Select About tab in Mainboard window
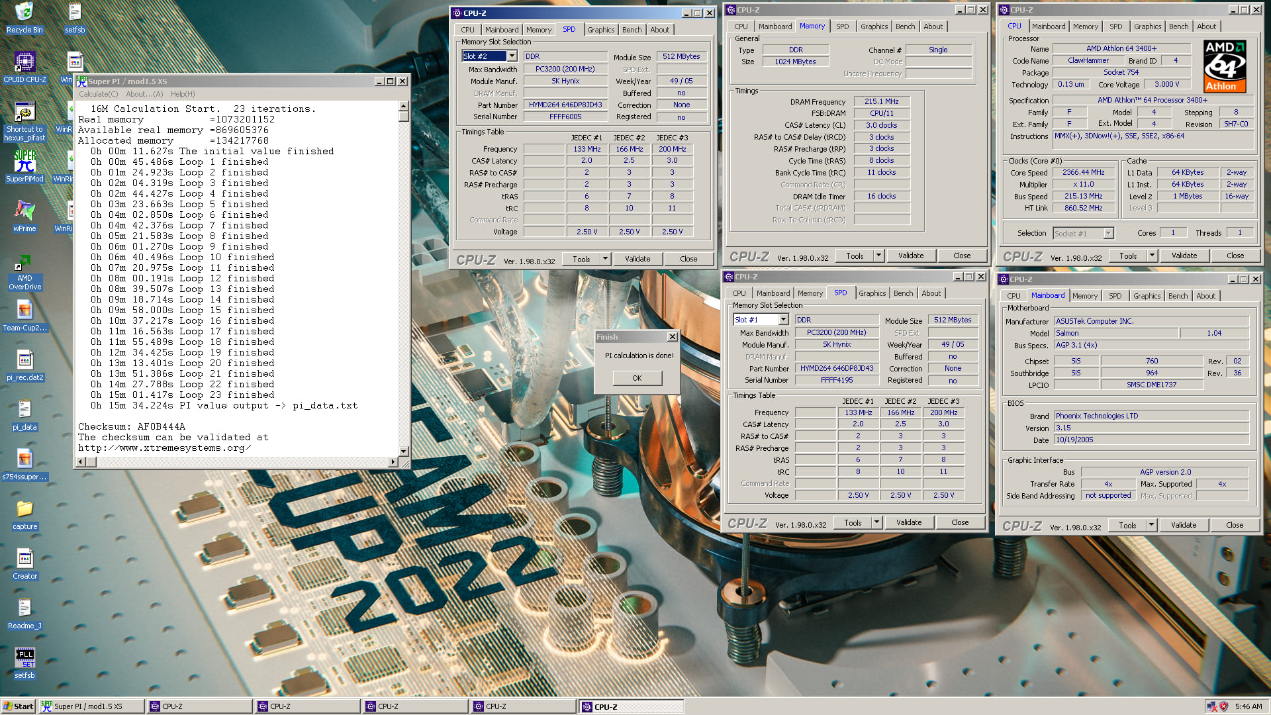The width and height of the screenshot is (1271, 715). pyautogui.click(x=1205, y=296)
